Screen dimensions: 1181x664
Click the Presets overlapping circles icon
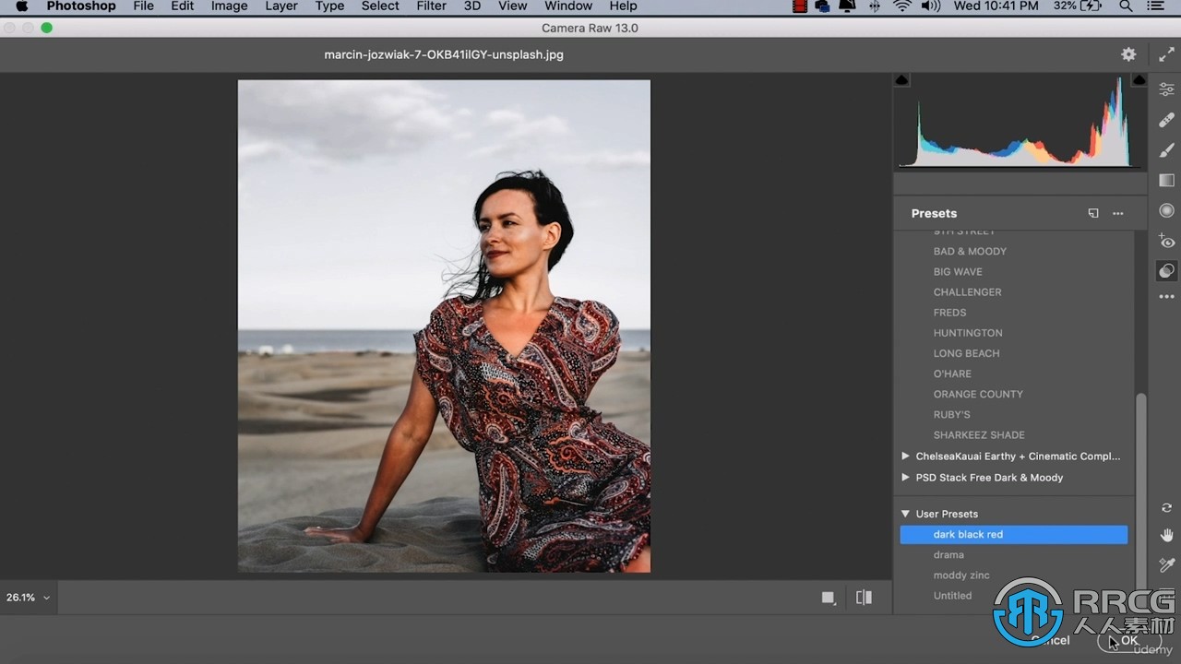tap(1166, 271)
